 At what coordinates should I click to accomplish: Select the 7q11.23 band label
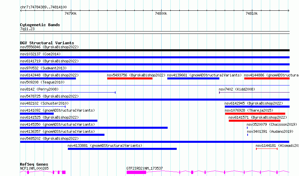coord(27,29)
